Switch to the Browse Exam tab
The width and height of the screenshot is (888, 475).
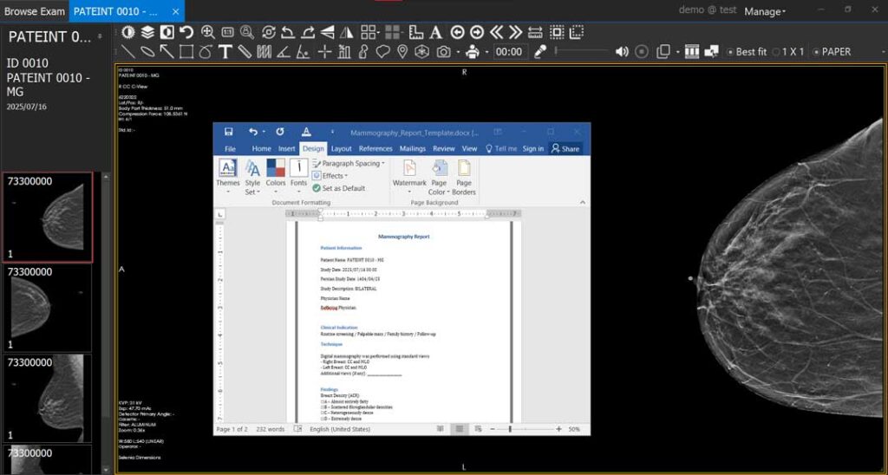click(x=35, y=10)
